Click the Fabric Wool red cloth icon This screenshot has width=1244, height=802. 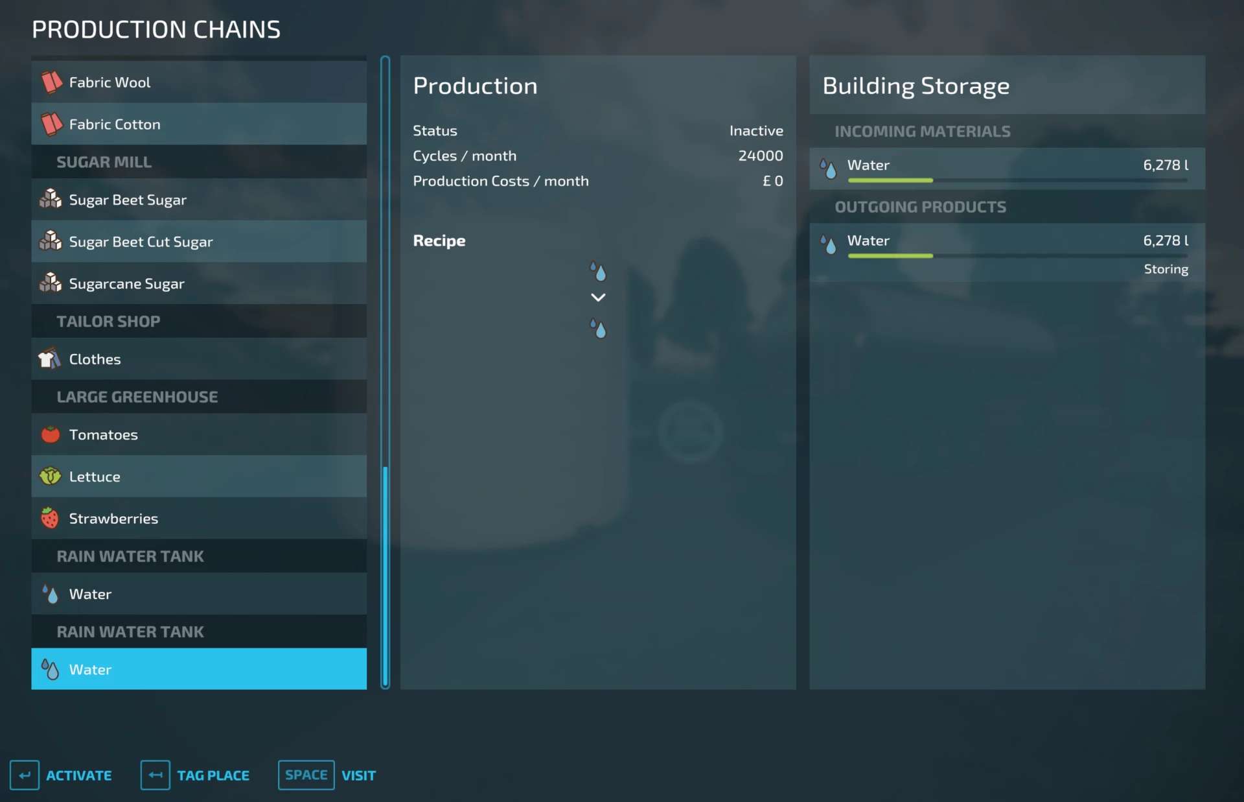pyautogui.click(x=51, y=82)
